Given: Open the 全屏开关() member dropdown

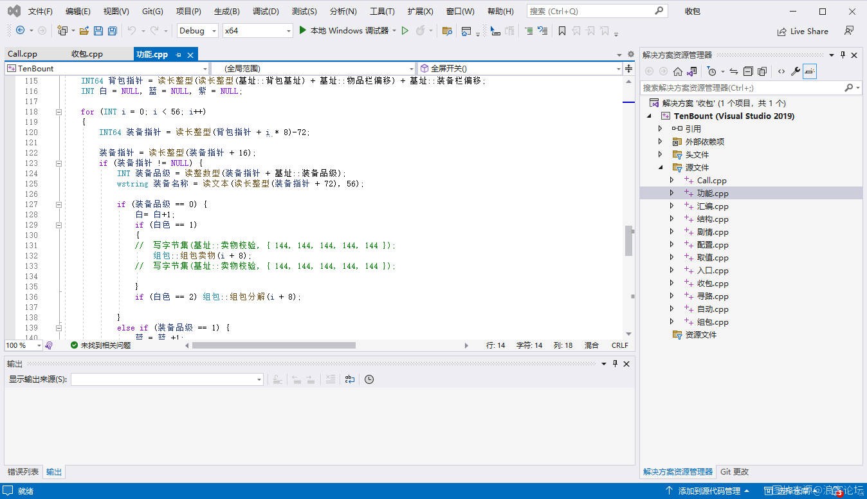Looking at the screenshot, I should pos(520,68).
